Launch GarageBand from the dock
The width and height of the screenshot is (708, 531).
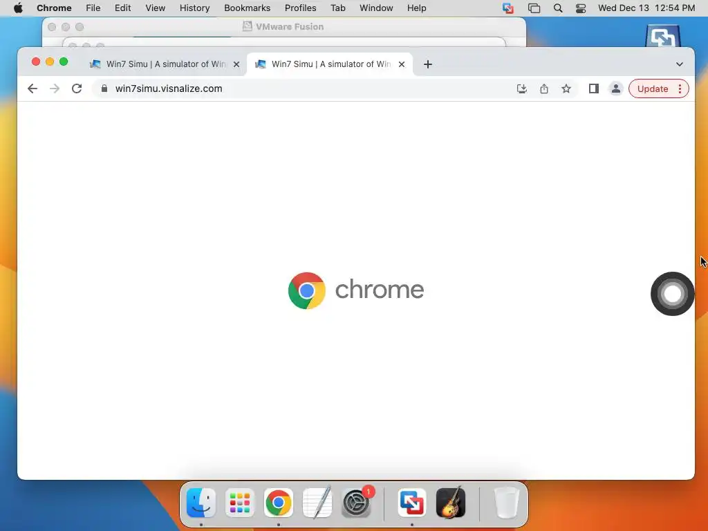[x=451, y=502]
